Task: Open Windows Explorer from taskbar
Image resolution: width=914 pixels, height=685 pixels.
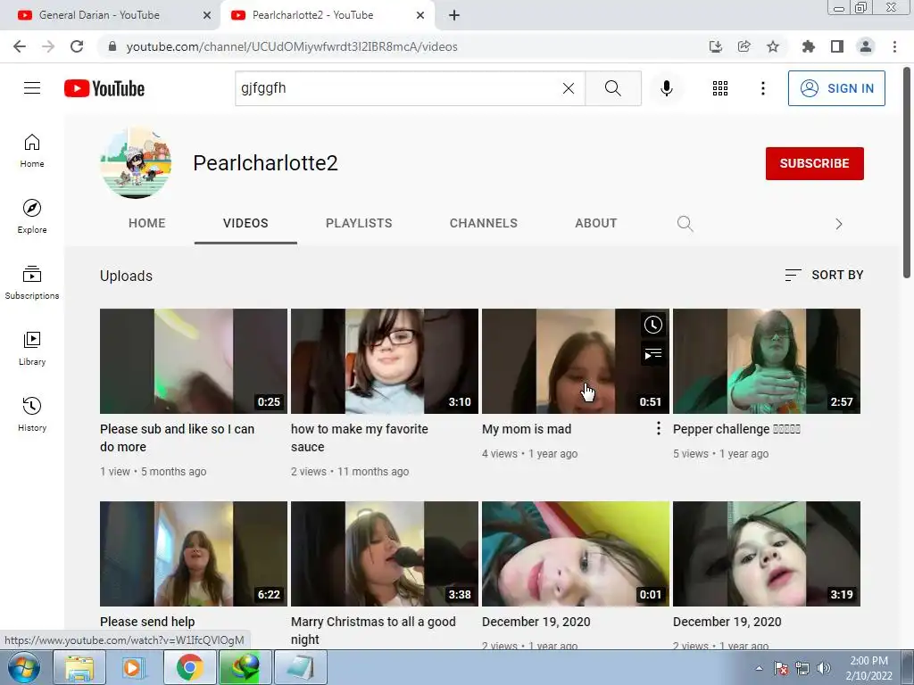Action: pyautogui.click(x=79, y=667)
